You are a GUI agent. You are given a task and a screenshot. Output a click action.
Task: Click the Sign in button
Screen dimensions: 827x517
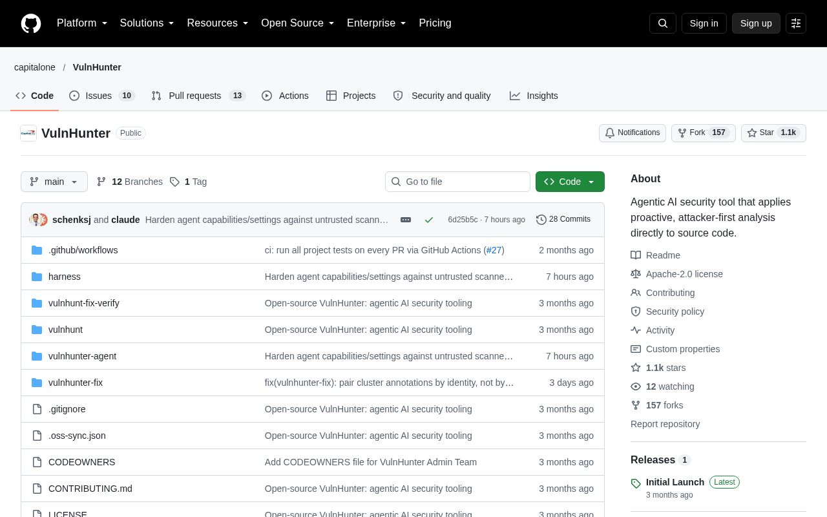coord(704,23)
